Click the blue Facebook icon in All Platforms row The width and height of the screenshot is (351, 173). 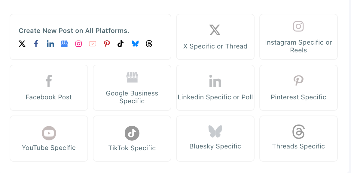tap(36, 44)
